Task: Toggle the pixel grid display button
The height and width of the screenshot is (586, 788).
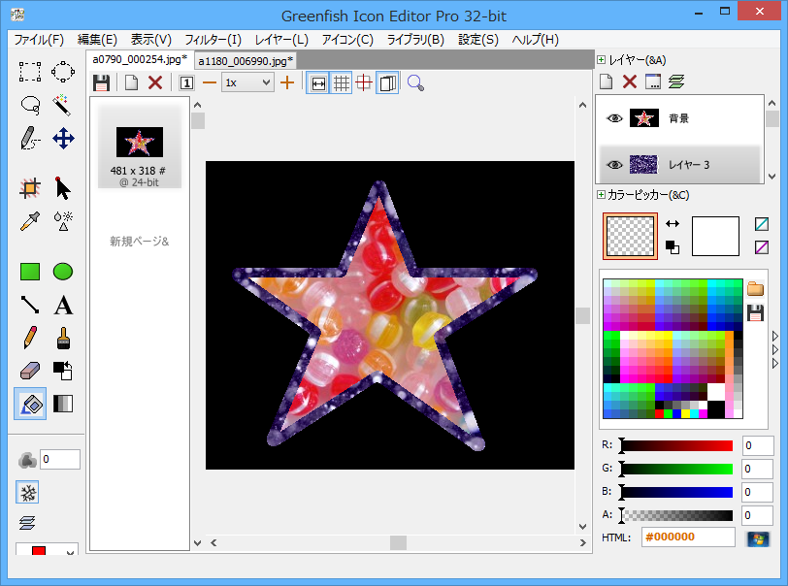Action: (x=342, y=82)
